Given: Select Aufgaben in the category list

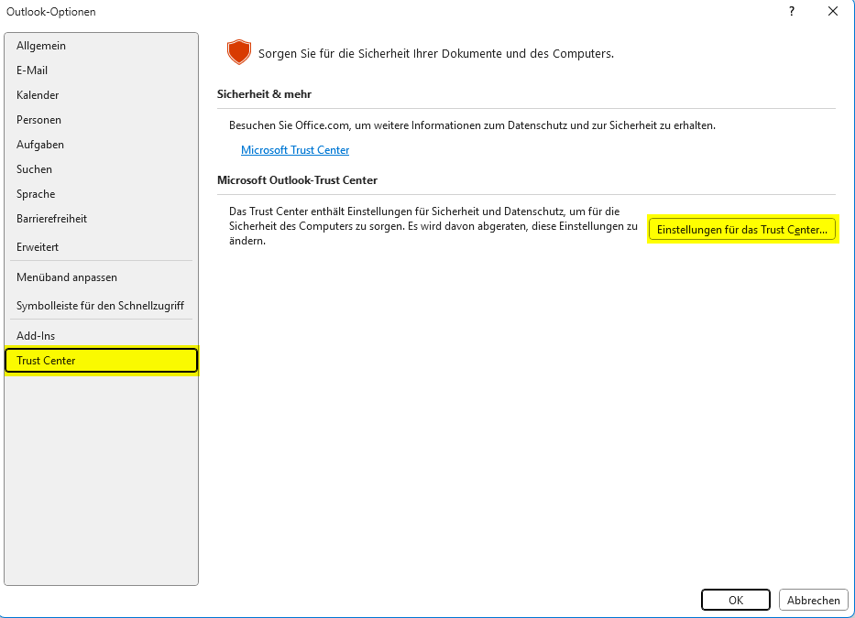Looking at the screenshot, I should [x=40, y=145].
